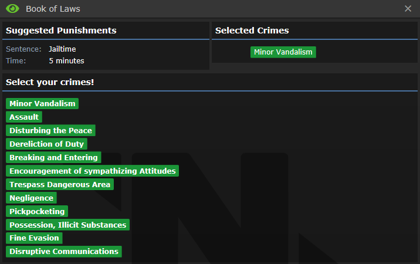Pick Trespass Dangerous Area crime

[x=60, y=184]
